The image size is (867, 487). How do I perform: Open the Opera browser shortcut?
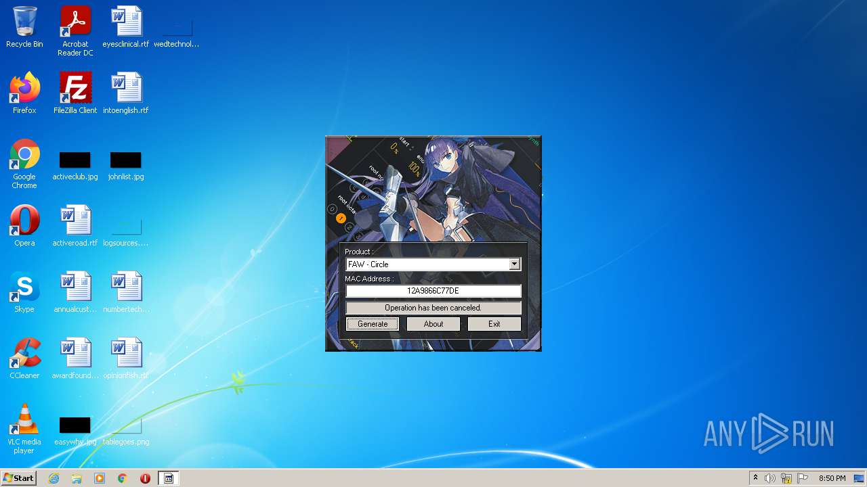[x=24, y=226]
